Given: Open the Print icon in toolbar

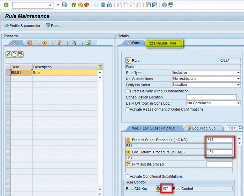Looking at the screenshot, I should 97,5.
